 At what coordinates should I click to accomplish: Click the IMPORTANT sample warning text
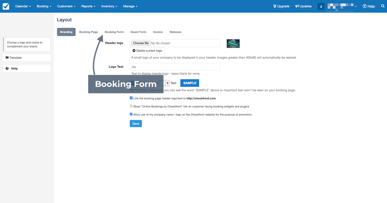[213, 90]
